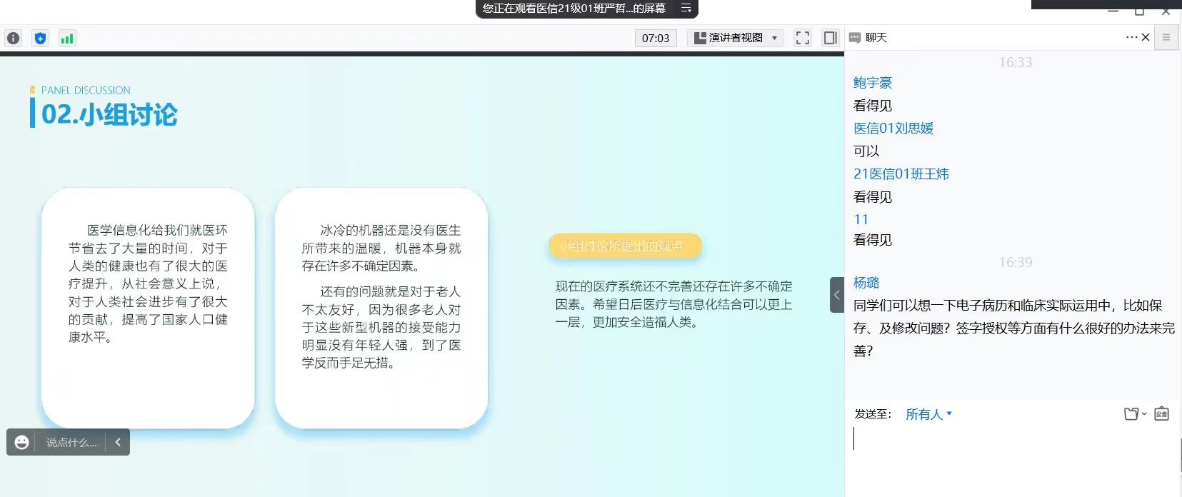Collapse the floating 说点什么 bar chevron
Screen dimensions: 1182x497
tap(118, 443)
